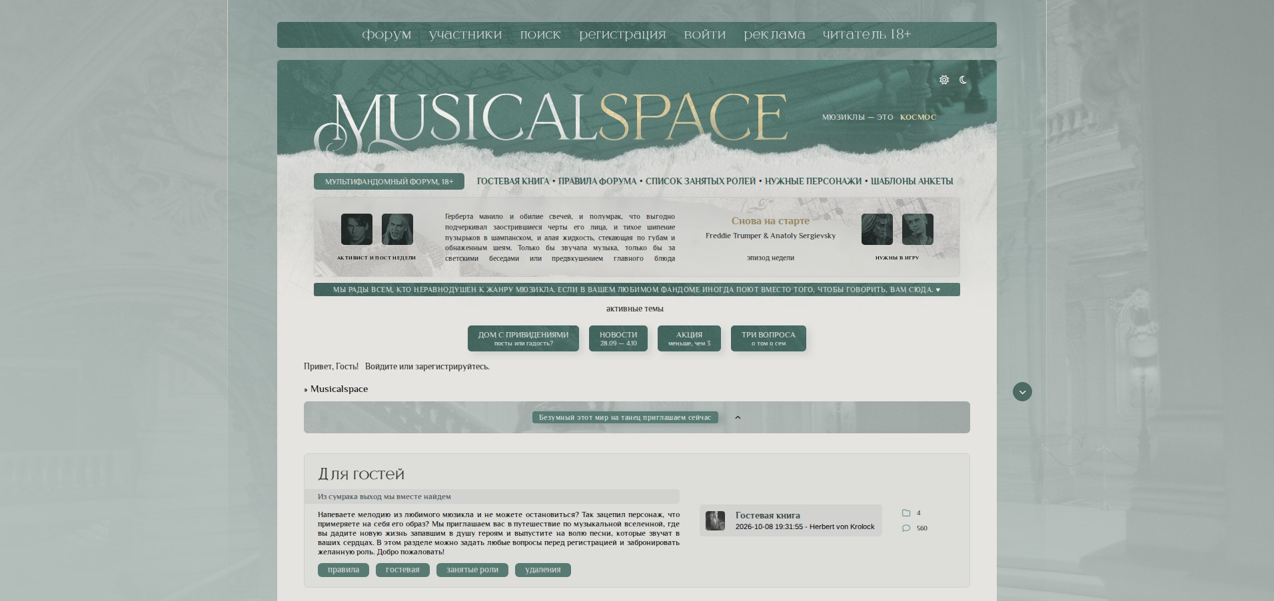Click войти in the top navigation
This screenshot has width=1274, height=601.
pos(705,35)
